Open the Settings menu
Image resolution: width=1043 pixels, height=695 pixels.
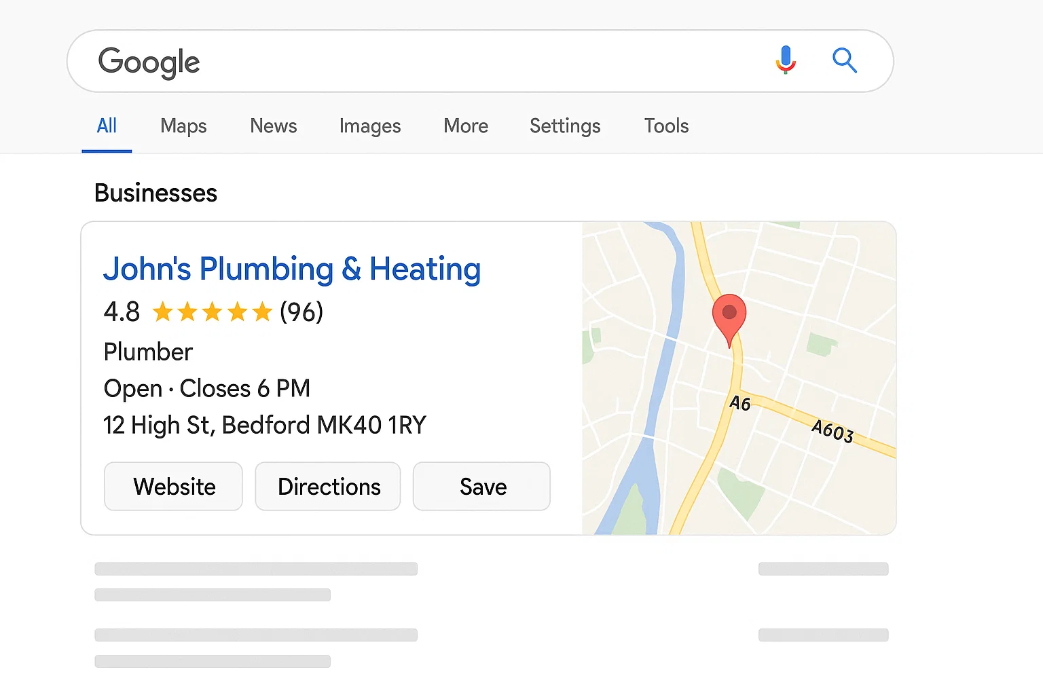click(x=564, y=126)
